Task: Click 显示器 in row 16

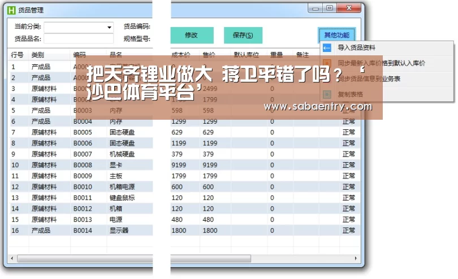Action: (119, 230)
